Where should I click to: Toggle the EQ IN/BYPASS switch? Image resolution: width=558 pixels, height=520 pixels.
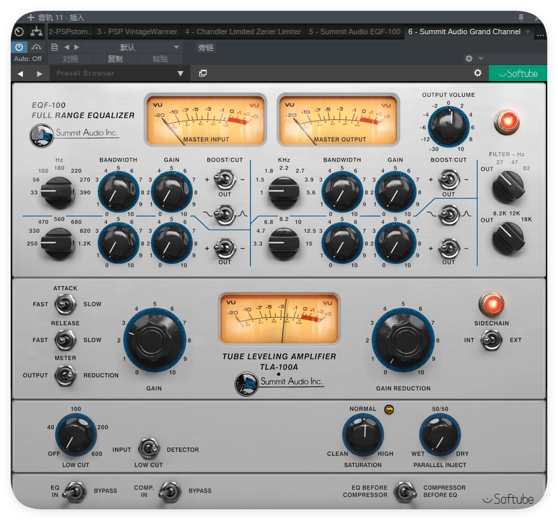pos(74,492)
